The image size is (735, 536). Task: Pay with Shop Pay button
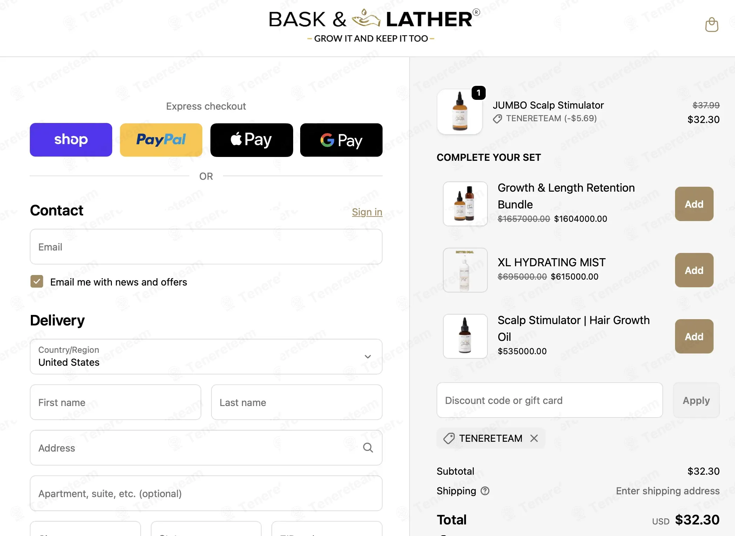71,140
